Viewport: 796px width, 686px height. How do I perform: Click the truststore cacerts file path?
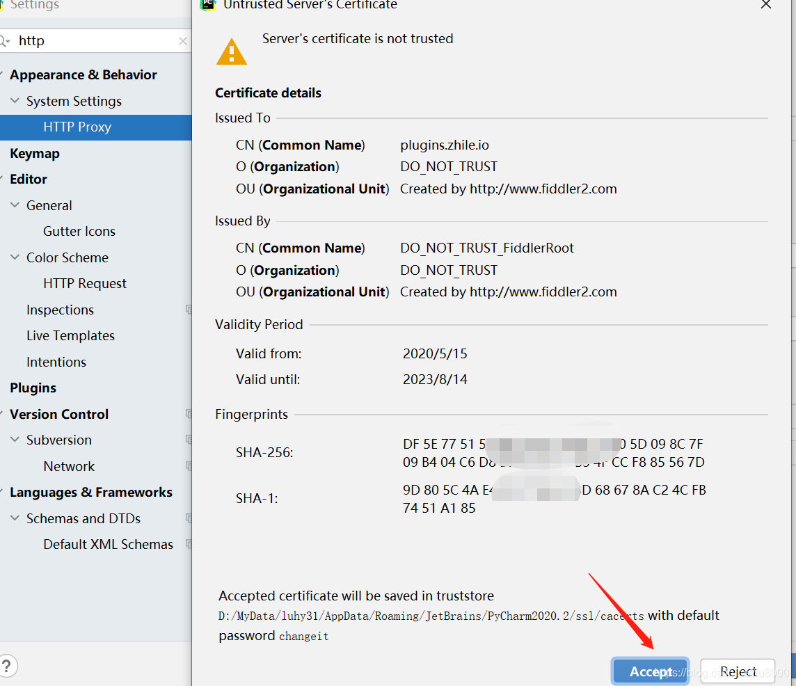[x=431, y=616]
